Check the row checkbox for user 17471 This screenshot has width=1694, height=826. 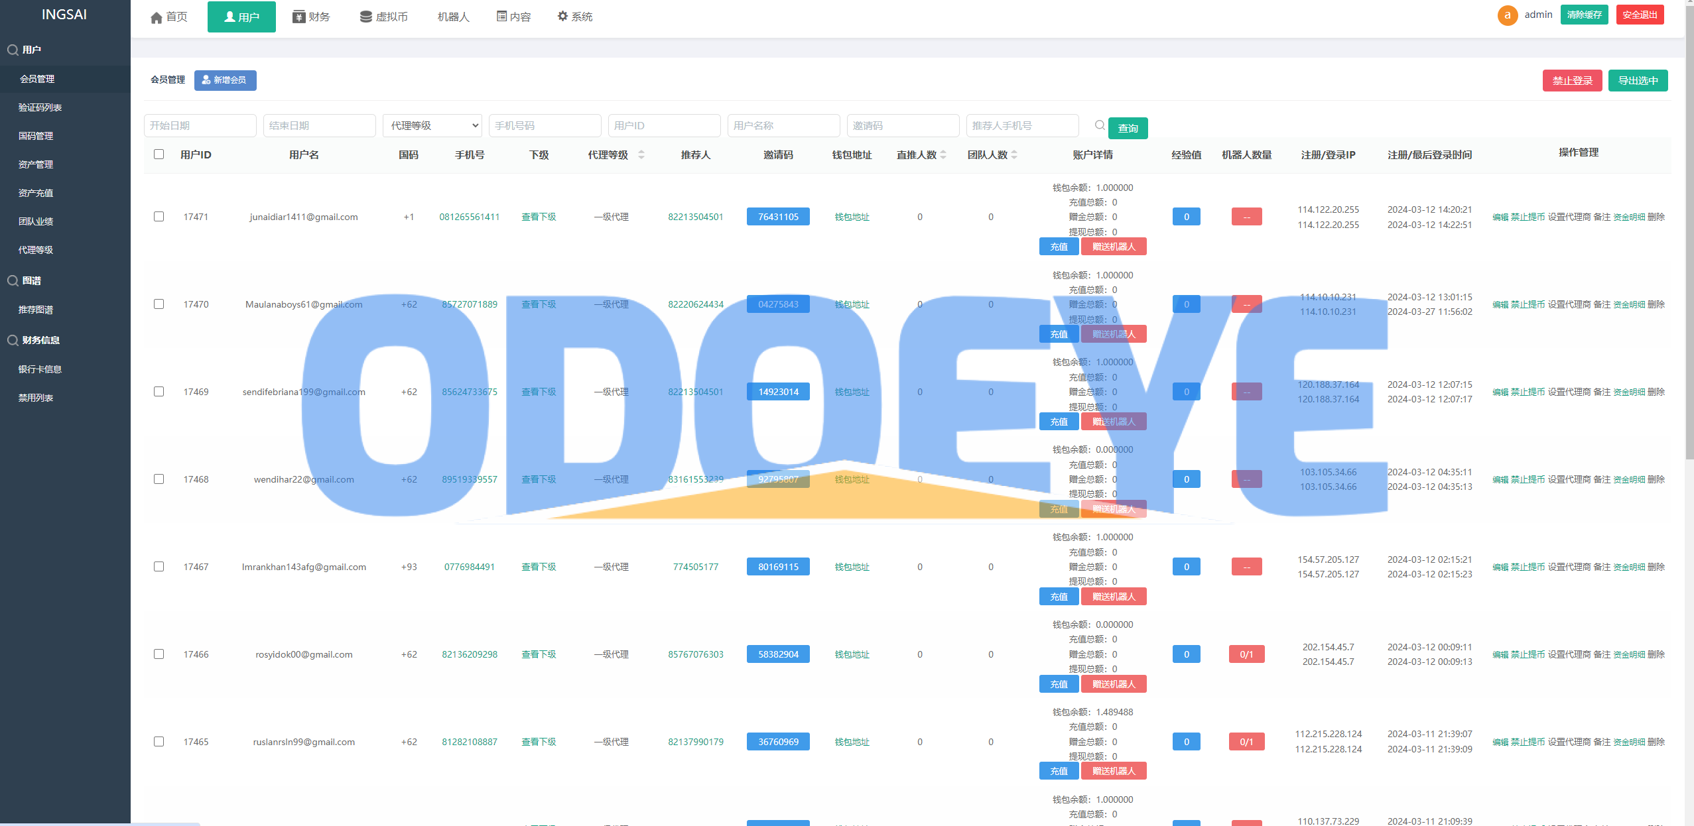coord(159,217)
